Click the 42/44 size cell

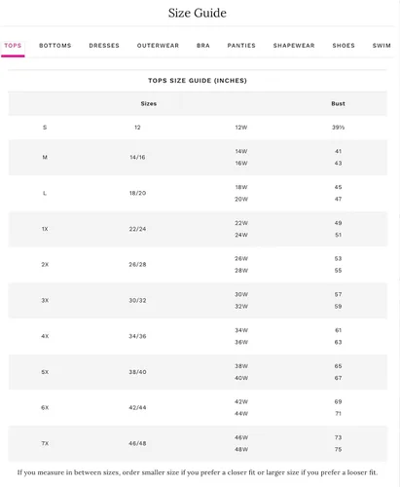137,408
